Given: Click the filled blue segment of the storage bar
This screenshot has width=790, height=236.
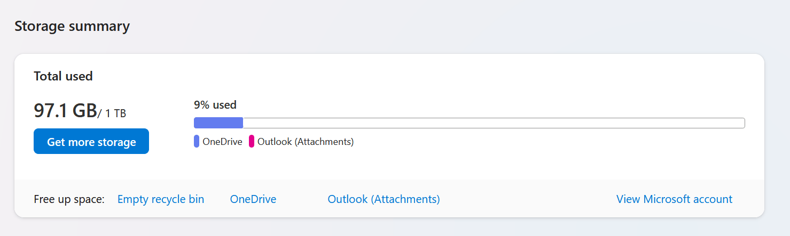Looking at the screenshot, I should click(x=218, y=123).
